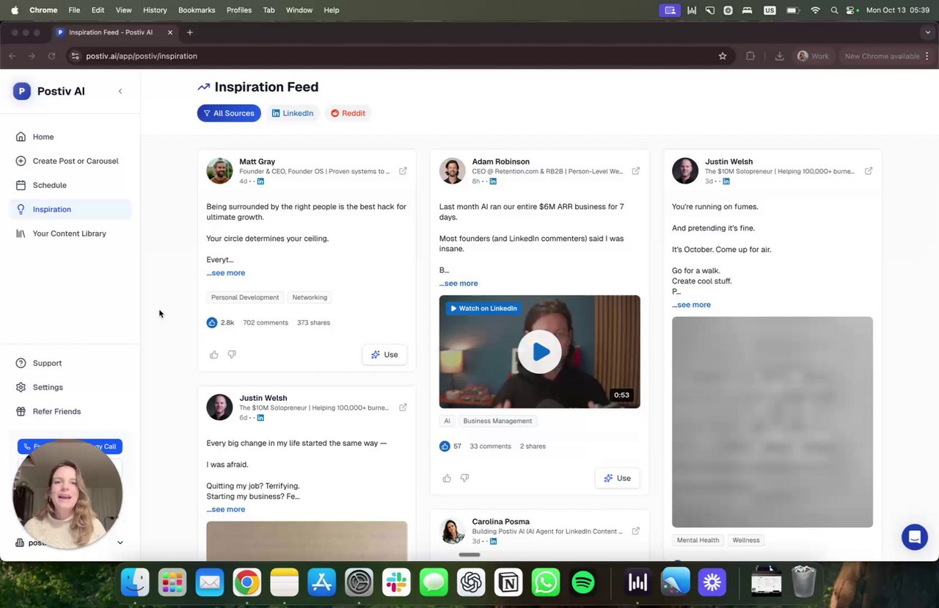Open Your Content Library
Image resolution: width=939 pixels, height=608 pixels.
point(71,234)
